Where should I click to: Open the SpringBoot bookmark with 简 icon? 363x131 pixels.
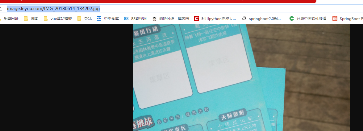(348, 19)
